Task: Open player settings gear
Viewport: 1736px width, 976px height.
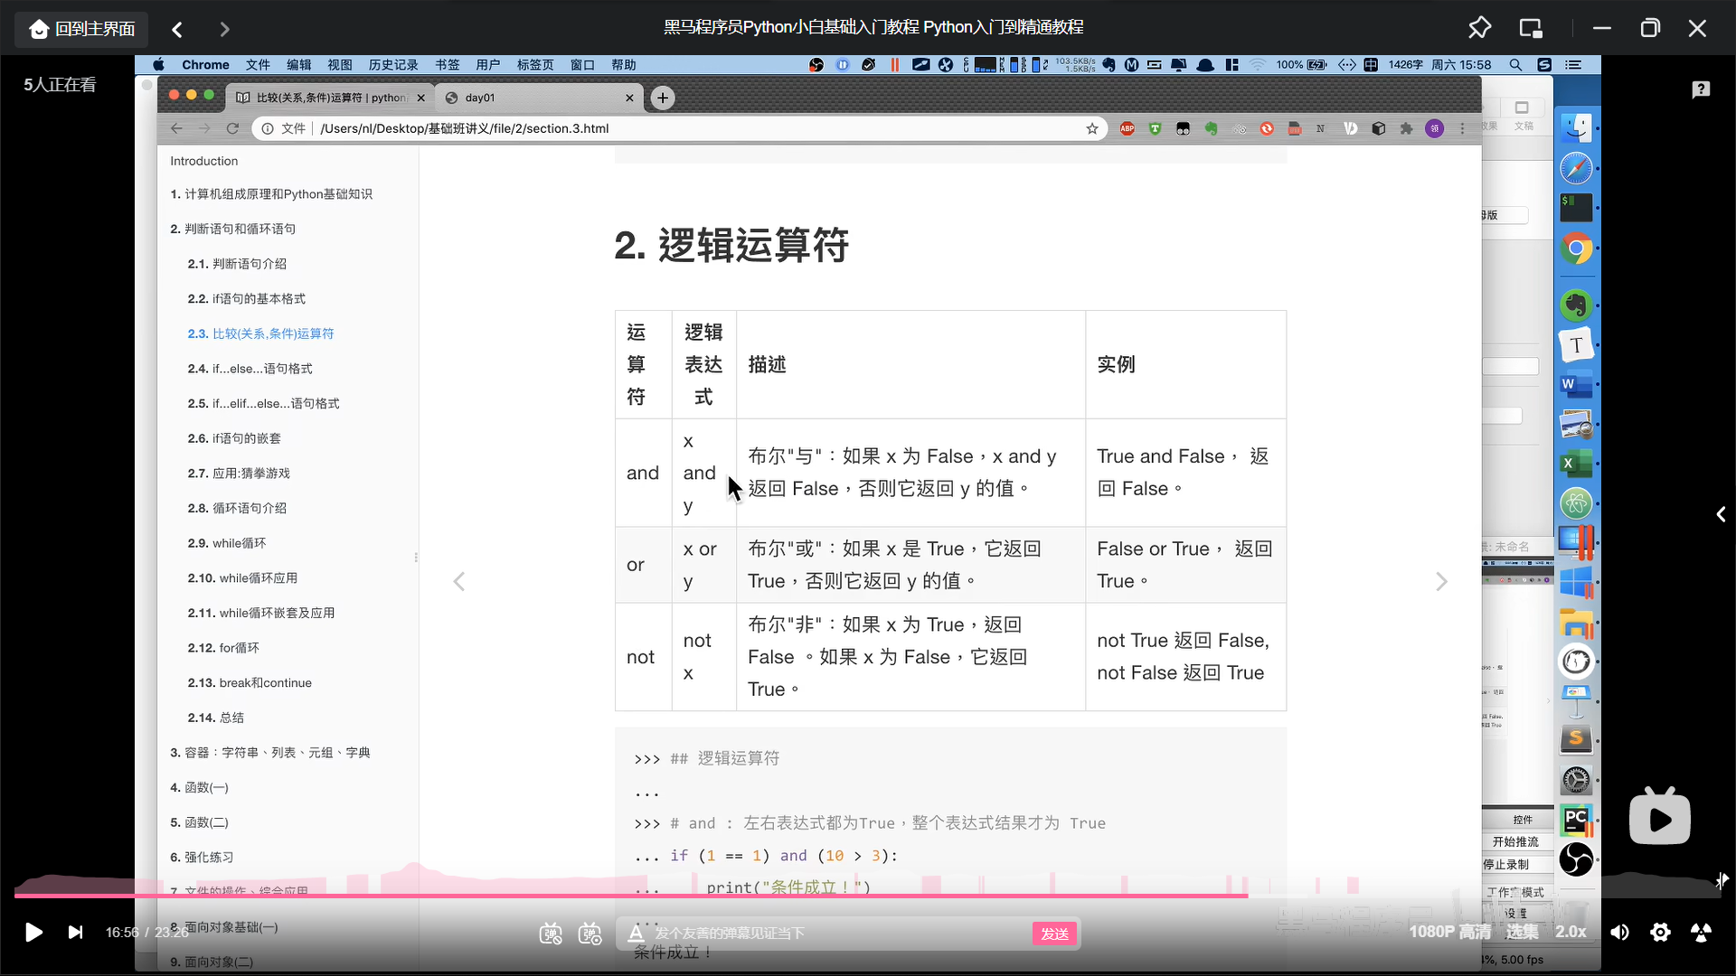Action: [1660, 932]
